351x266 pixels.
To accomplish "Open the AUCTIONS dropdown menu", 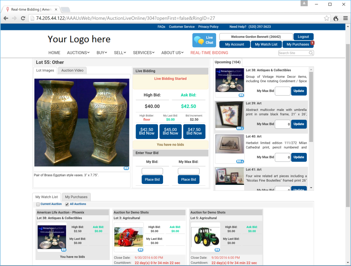I will (x=78, y=53).
